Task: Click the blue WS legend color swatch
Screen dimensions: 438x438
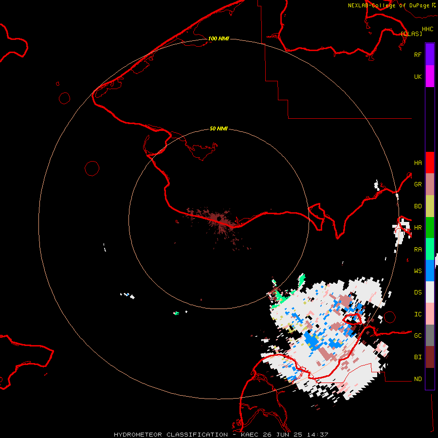Action: pos(430,271)
